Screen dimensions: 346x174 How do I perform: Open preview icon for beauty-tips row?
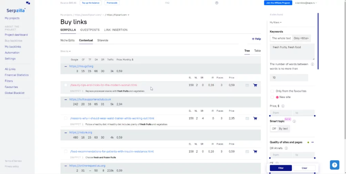tap(247, 85)
